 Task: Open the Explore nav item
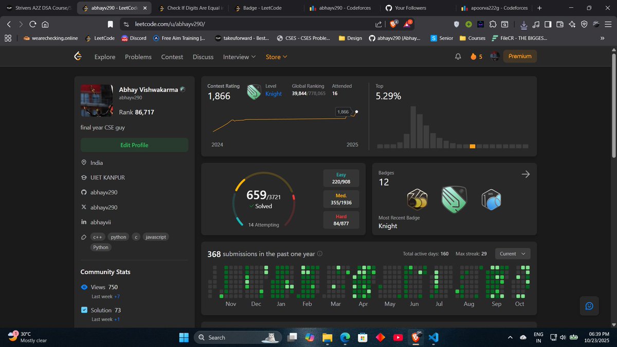coord(105,57)
